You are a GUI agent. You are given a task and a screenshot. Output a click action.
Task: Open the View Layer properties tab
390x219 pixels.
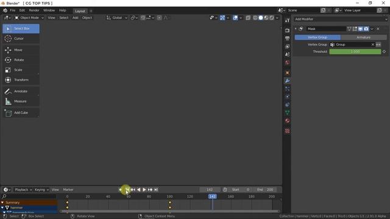(x=287, y=46)
